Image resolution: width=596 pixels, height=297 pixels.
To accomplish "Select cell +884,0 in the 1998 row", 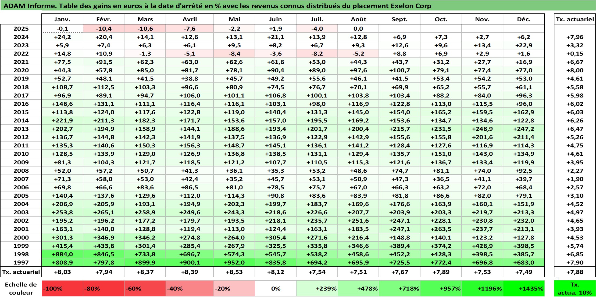I will tap(62, 254).
